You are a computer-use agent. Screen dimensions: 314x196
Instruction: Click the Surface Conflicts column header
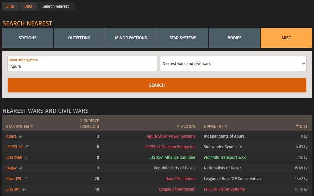90,124
